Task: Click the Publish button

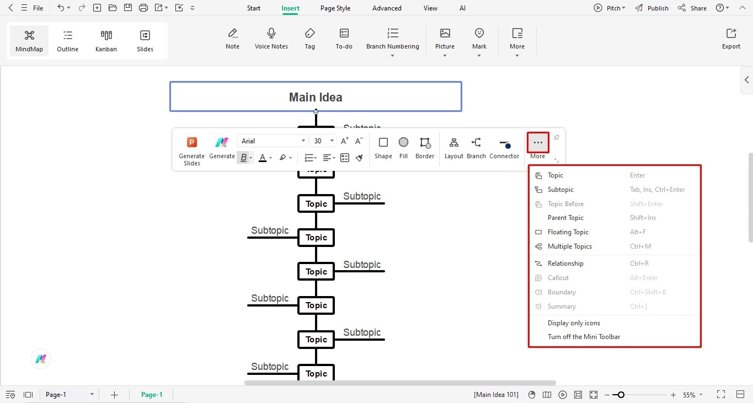Action: (x=651, y=8)
